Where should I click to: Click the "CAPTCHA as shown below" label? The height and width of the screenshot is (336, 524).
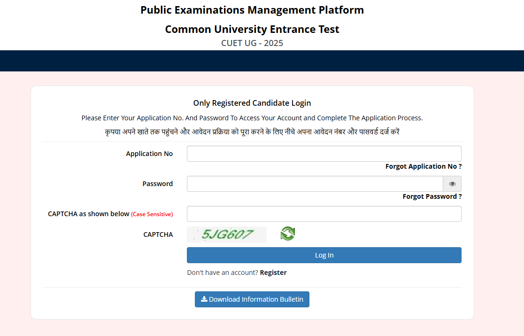(88, 214)
